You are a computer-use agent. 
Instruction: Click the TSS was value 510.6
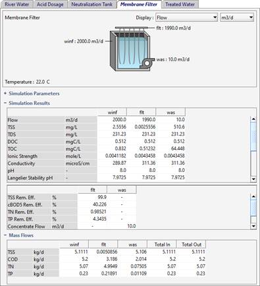179,127
